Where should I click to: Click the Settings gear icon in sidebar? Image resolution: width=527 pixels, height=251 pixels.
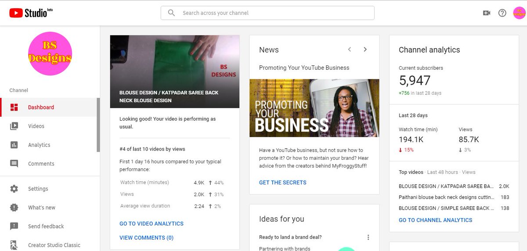[14, 189]
